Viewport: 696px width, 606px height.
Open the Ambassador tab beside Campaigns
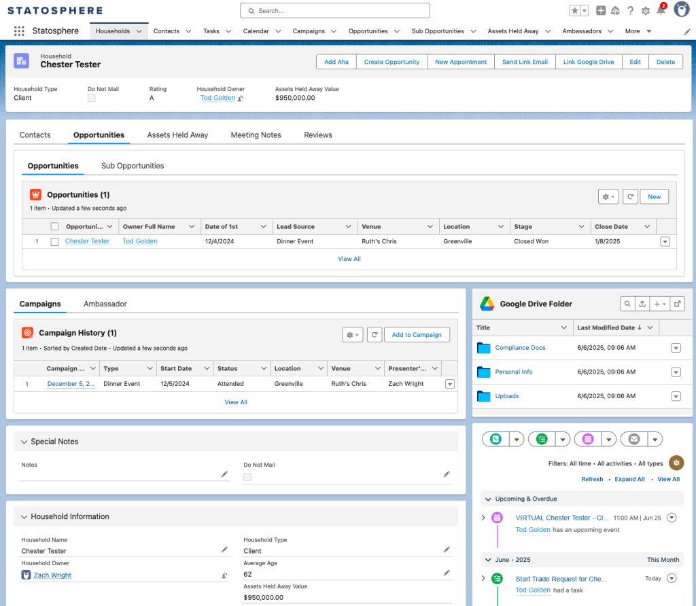click(105, 304)
